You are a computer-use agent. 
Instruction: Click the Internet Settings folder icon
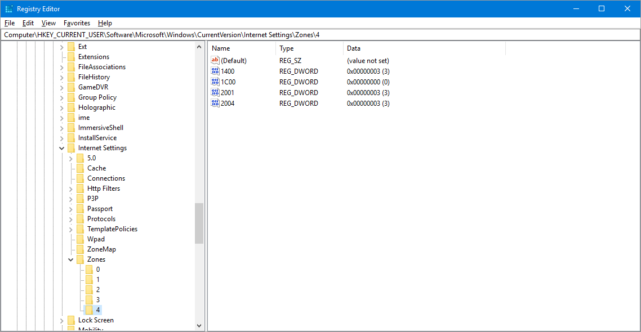coord(71,148)
